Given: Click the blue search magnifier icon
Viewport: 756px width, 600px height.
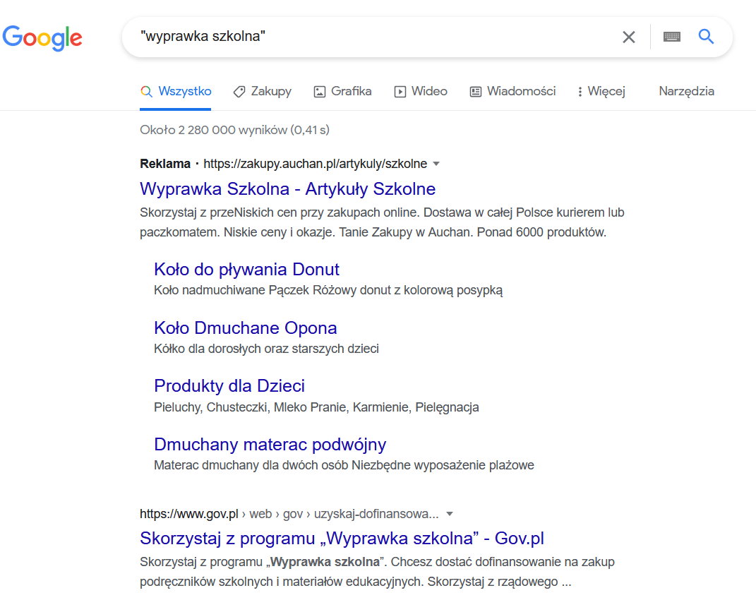Looking at the screenshot, I should coord(706,36).
